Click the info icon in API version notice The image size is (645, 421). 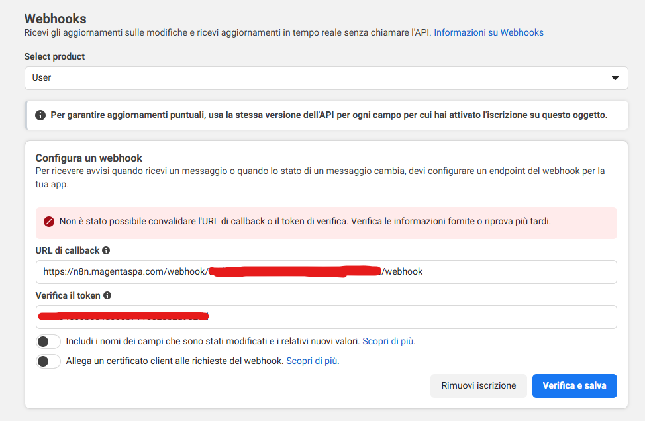40,115
